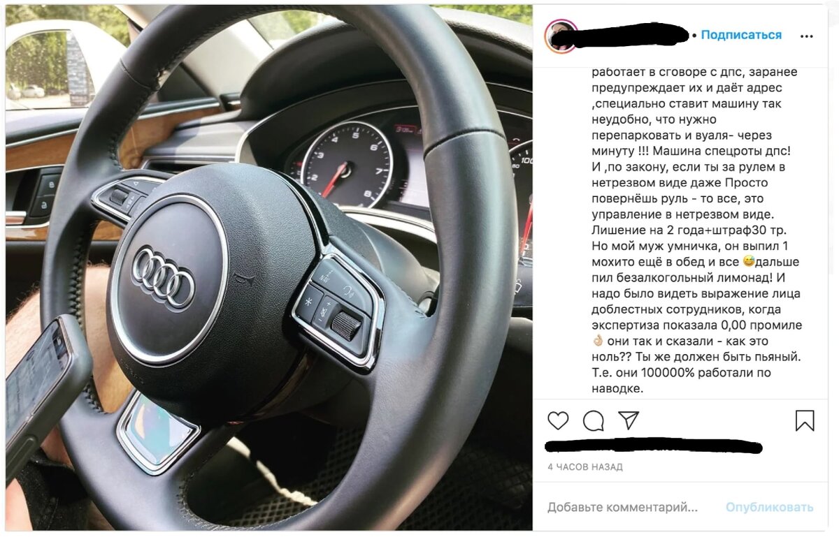Save the post with the bookmark icon

point(805,420)
